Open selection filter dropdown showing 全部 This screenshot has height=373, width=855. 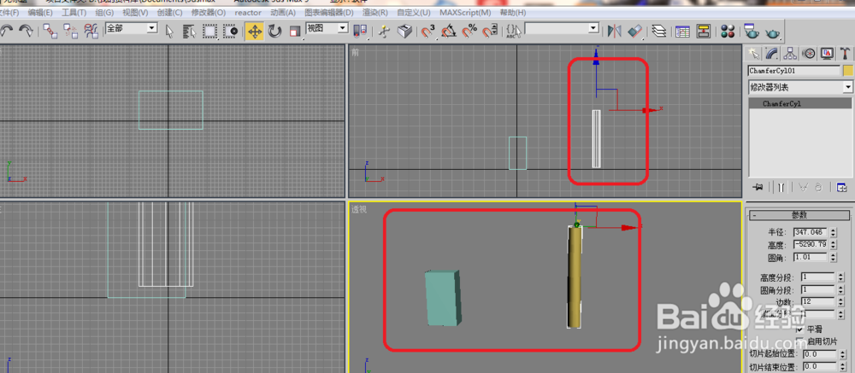(x=132, y=28)
